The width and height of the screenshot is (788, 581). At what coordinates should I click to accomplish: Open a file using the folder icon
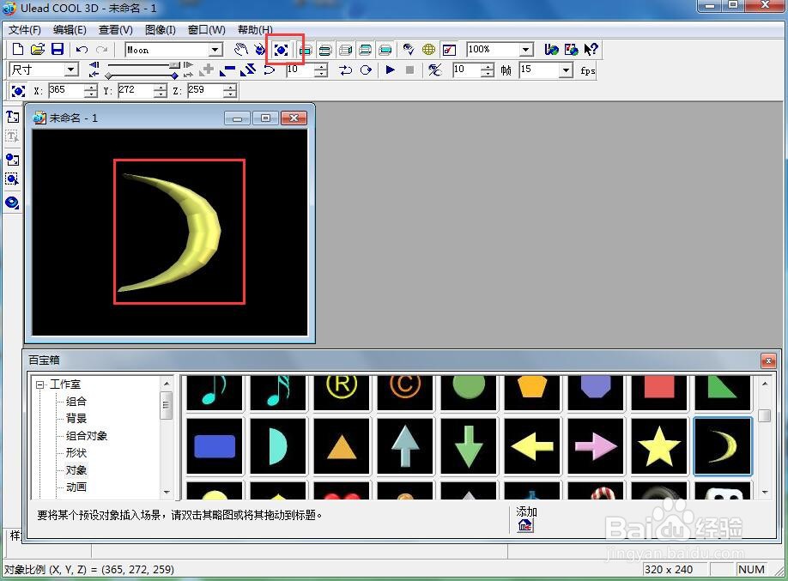38,49
